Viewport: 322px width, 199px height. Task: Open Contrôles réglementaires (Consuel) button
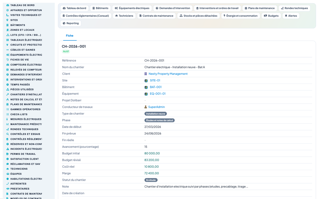click(x=86, y=16)
